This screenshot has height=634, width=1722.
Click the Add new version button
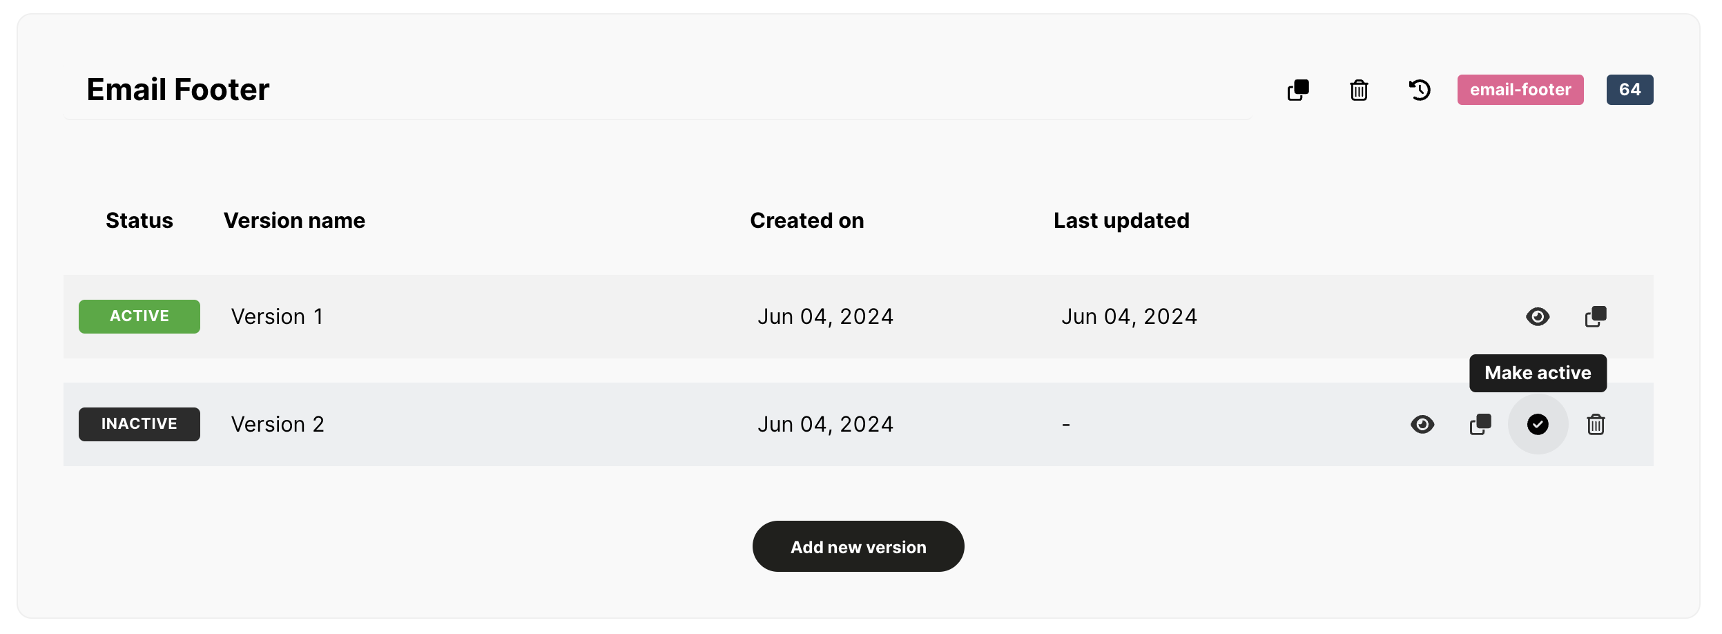tap(858, 546)
